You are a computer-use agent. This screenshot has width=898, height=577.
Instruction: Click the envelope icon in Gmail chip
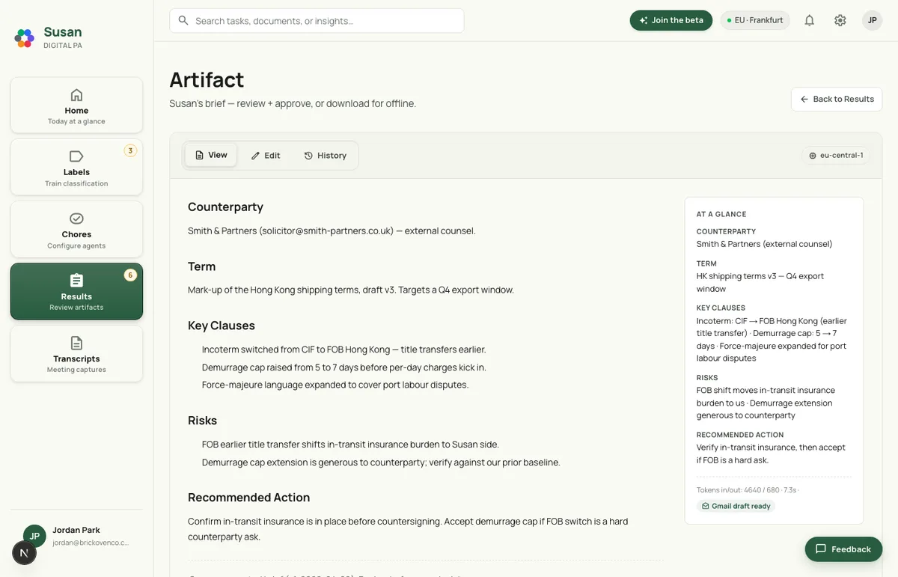pos(706,506)
